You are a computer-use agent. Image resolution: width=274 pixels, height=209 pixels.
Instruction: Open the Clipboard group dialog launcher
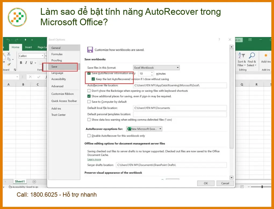pos(15,69)
